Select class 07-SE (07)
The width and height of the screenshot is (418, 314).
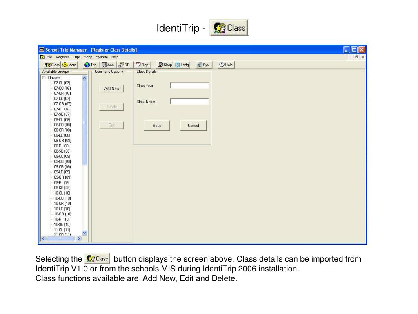pos(62,114)
